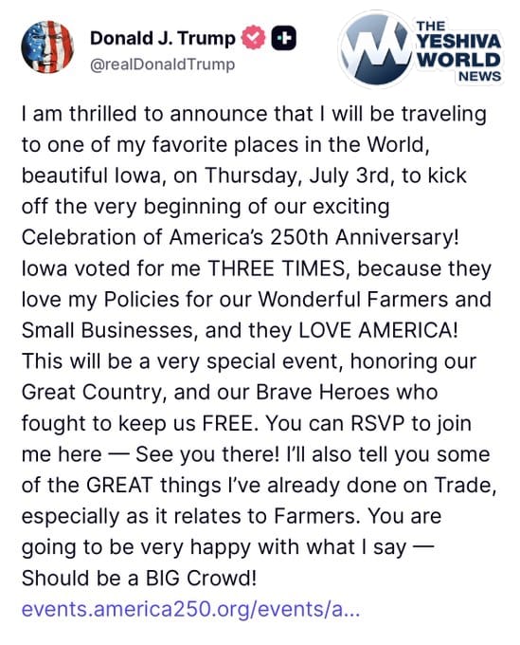Viewport: 520px width, 645px height.
Task: Click the 'NEWS' label in the logo
Action: pyautogui.click(x=480, y=76)
